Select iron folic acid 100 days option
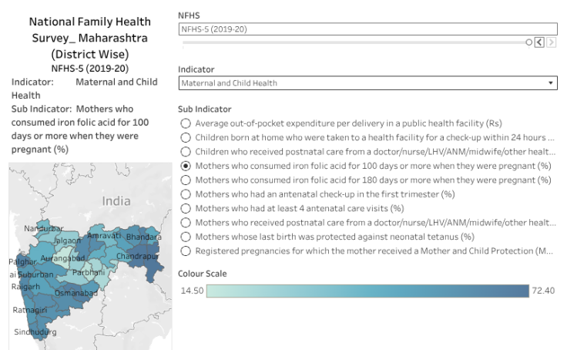567x350 pixels. [185, 166]
